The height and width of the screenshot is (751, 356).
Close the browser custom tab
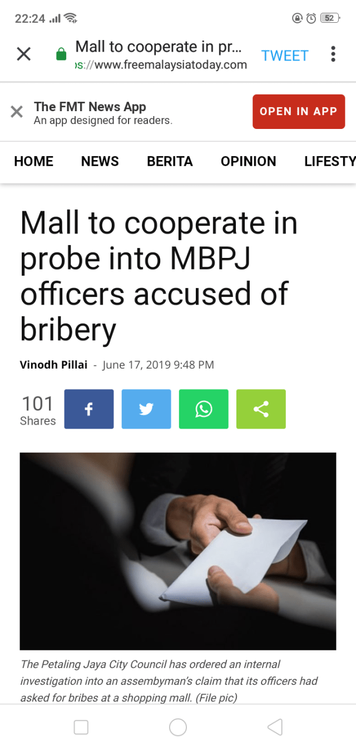tap(23, 54)
